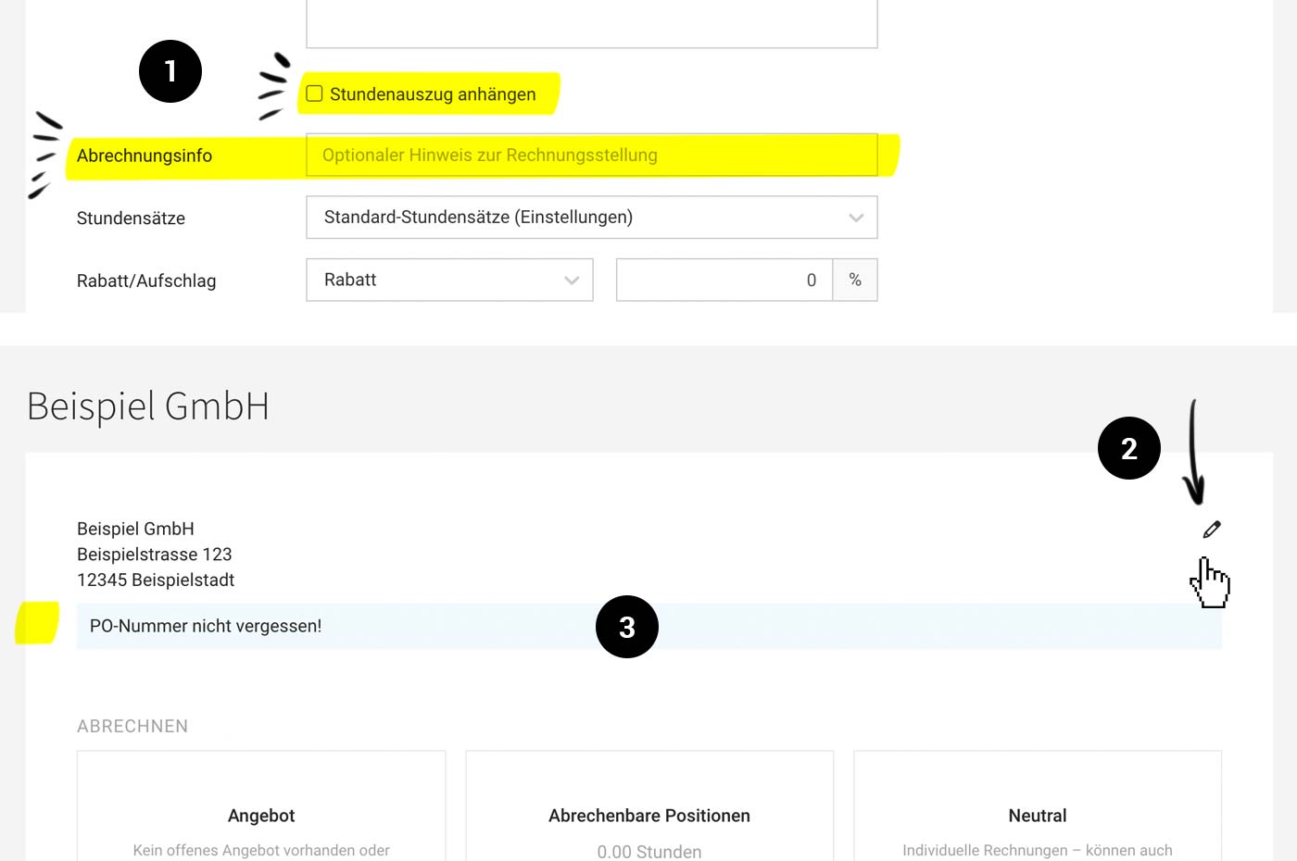Click the '0.00 Stunden' text
1297x861 pixels.
coord(649,852)
